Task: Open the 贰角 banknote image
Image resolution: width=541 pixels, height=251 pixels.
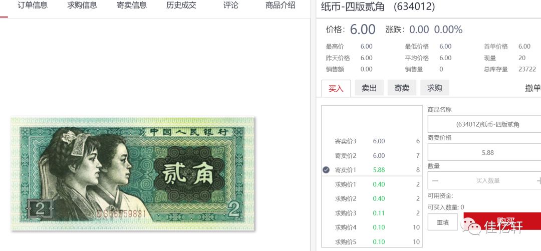Action: click(x=133, y=174)
